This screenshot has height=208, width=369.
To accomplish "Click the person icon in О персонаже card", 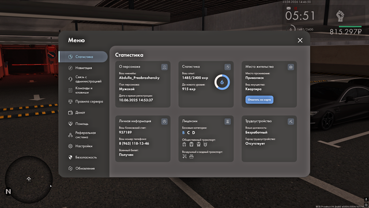I will pyautogui.click(x=164, y=67).
